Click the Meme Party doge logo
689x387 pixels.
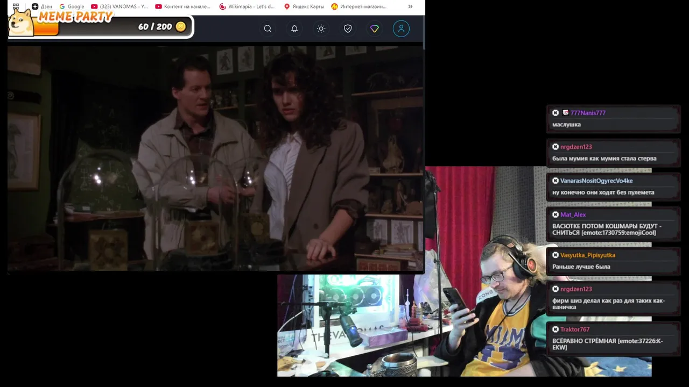click(x=22, y=23)
